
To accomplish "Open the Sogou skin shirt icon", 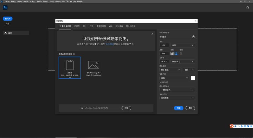I will click(x=248, y=126).
